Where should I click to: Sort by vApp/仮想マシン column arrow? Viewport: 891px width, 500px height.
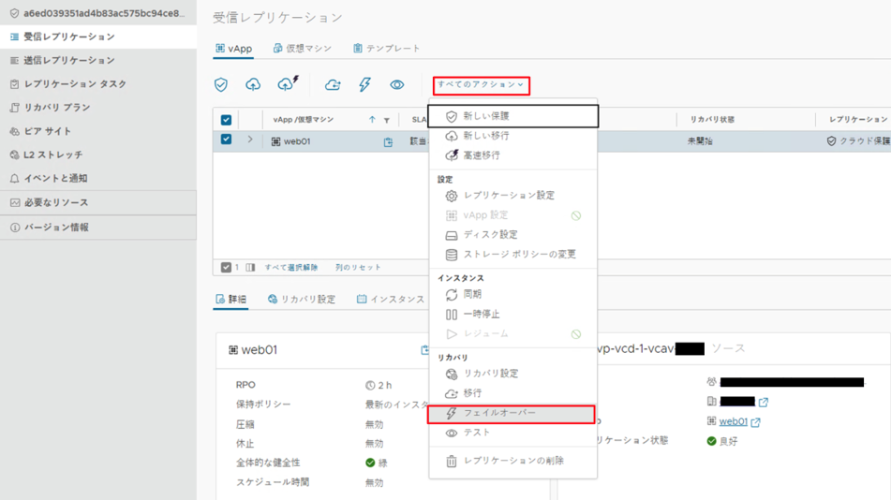(372, 120)
